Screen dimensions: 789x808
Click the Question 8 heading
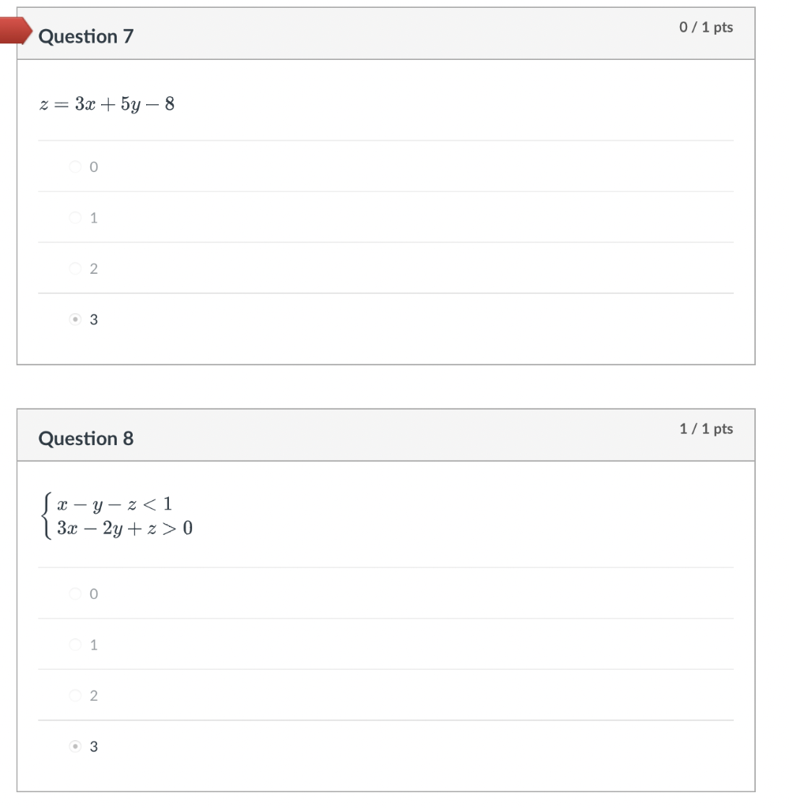click(x=86, y=439)
